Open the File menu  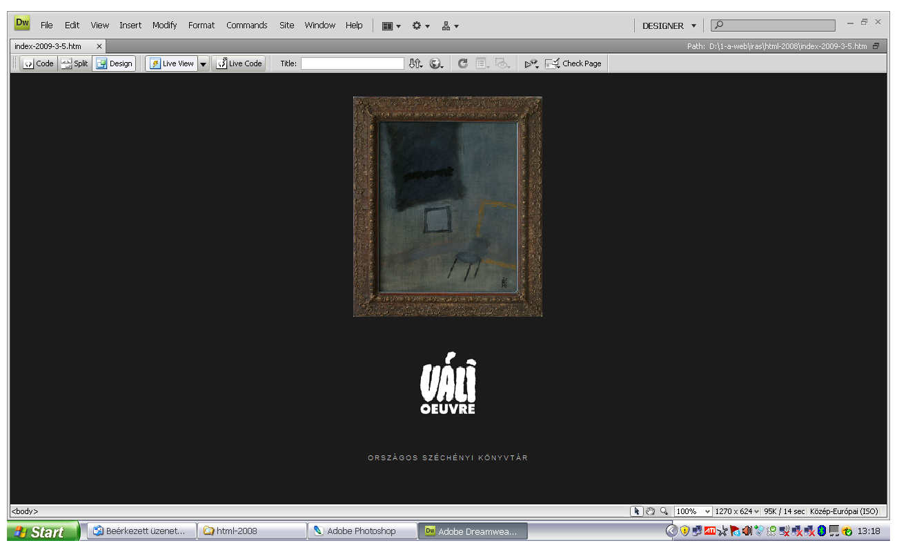tap(46, 26)
